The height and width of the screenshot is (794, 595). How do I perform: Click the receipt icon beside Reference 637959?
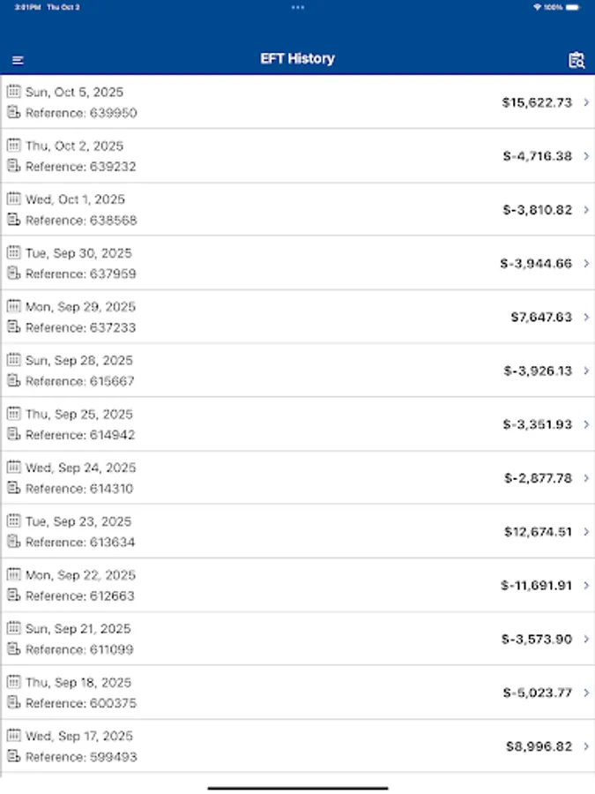[x=13, y=273]
